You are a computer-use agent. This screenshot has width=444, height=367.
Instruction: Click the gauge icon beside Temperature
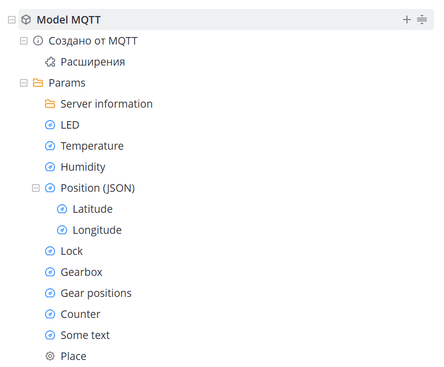coord(50,146)
